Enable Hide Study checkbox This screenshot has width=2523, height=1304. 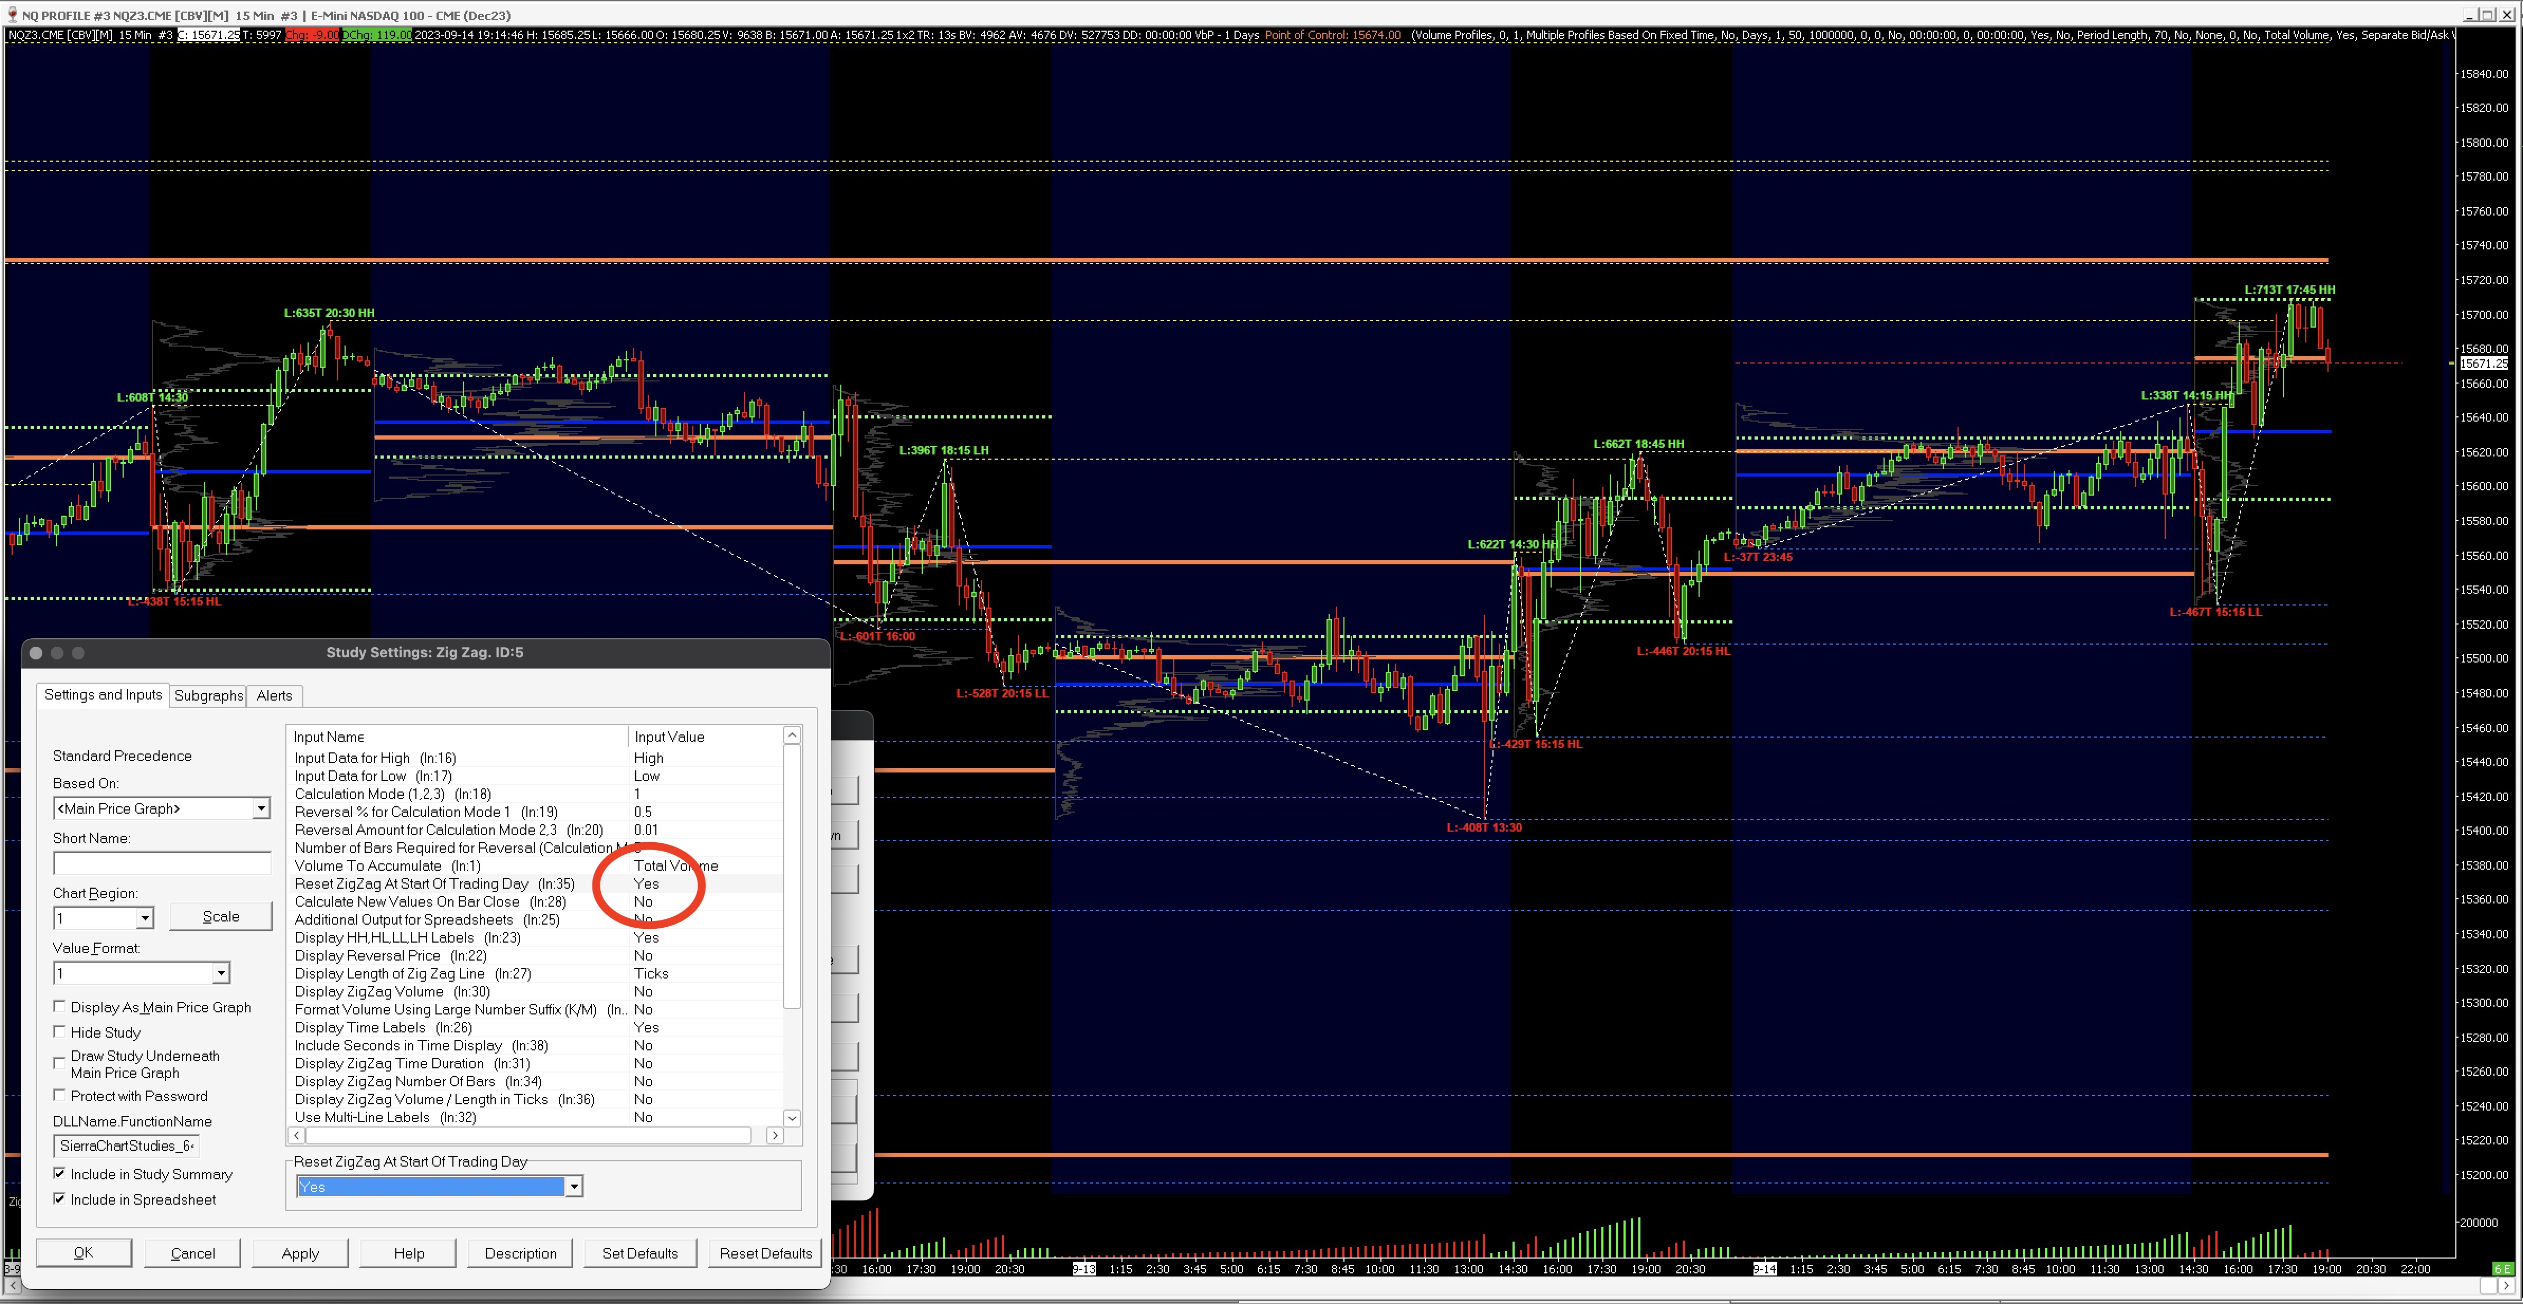click(x=60, y=1032)
